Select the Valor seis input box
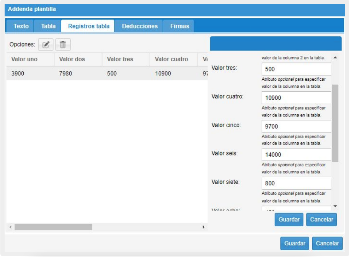Viewport: 350px width, 257px height. [x=296, y=155]
